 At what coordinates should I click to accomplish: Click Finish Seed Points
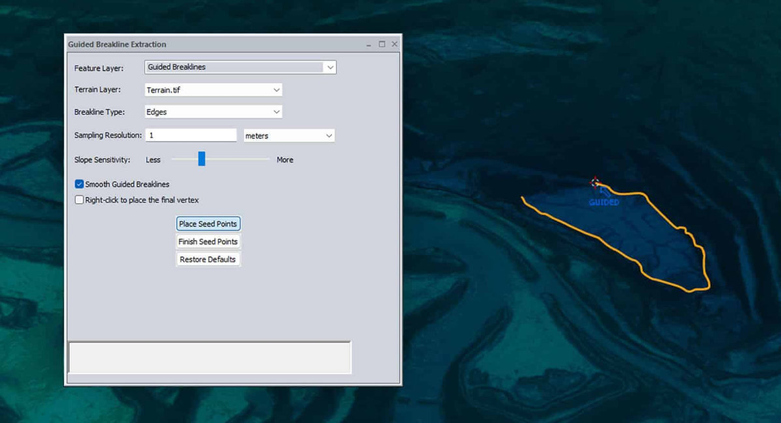(x=208, y=241)
